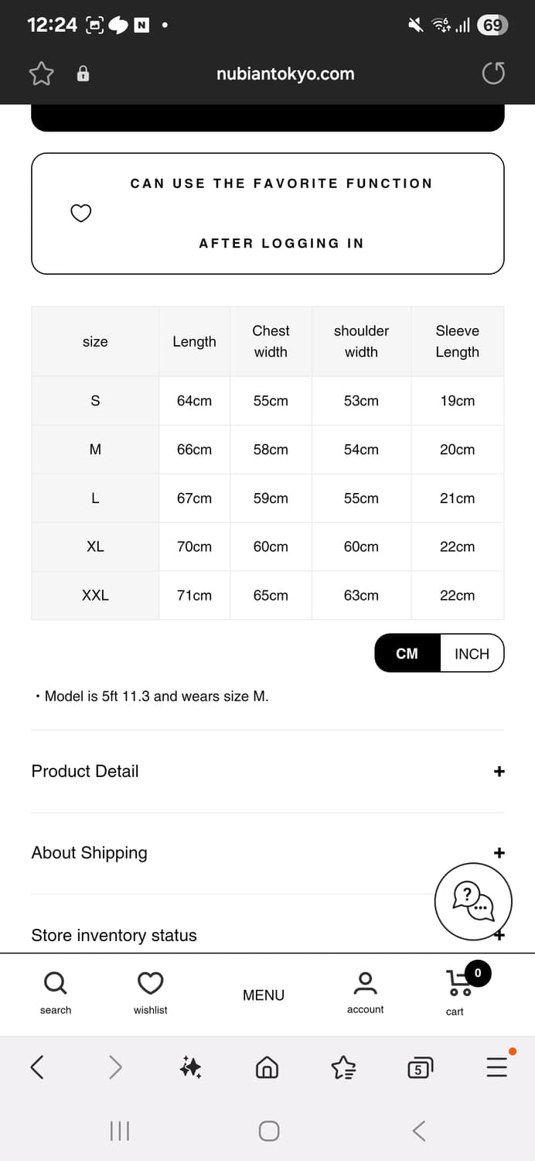Select CM unit for size chart

[407, 653]
